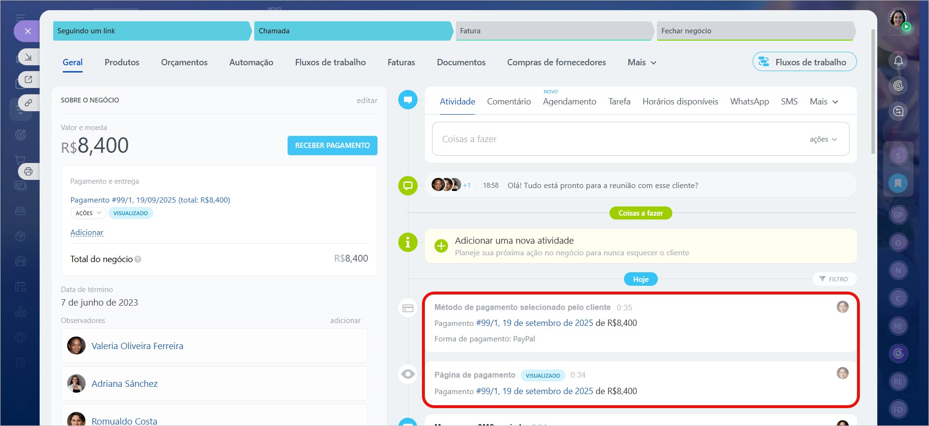The height and width of the screenshot is (426, 929).
Task: Select the Comentário timeline tab
Action: click(509, 102)
